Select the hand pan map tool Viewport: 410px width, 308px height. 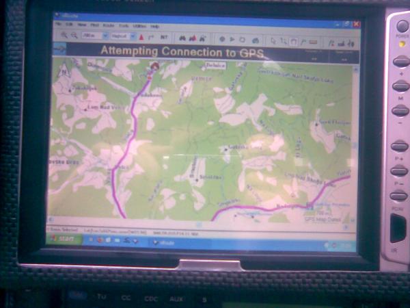(x=293, y=40)
